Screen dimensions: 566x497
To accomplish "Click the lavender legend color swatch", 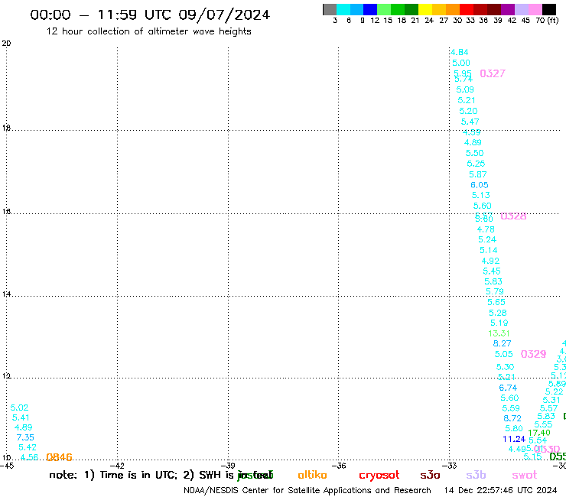I will point(522,9).
